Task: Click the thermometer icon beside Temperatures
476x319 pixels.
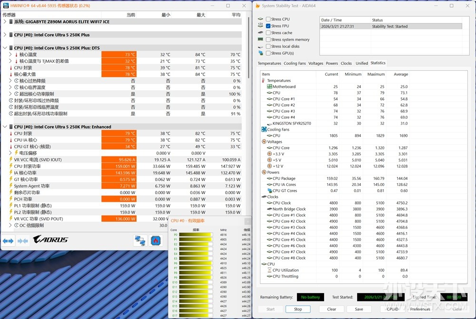Action: (264, 81)
